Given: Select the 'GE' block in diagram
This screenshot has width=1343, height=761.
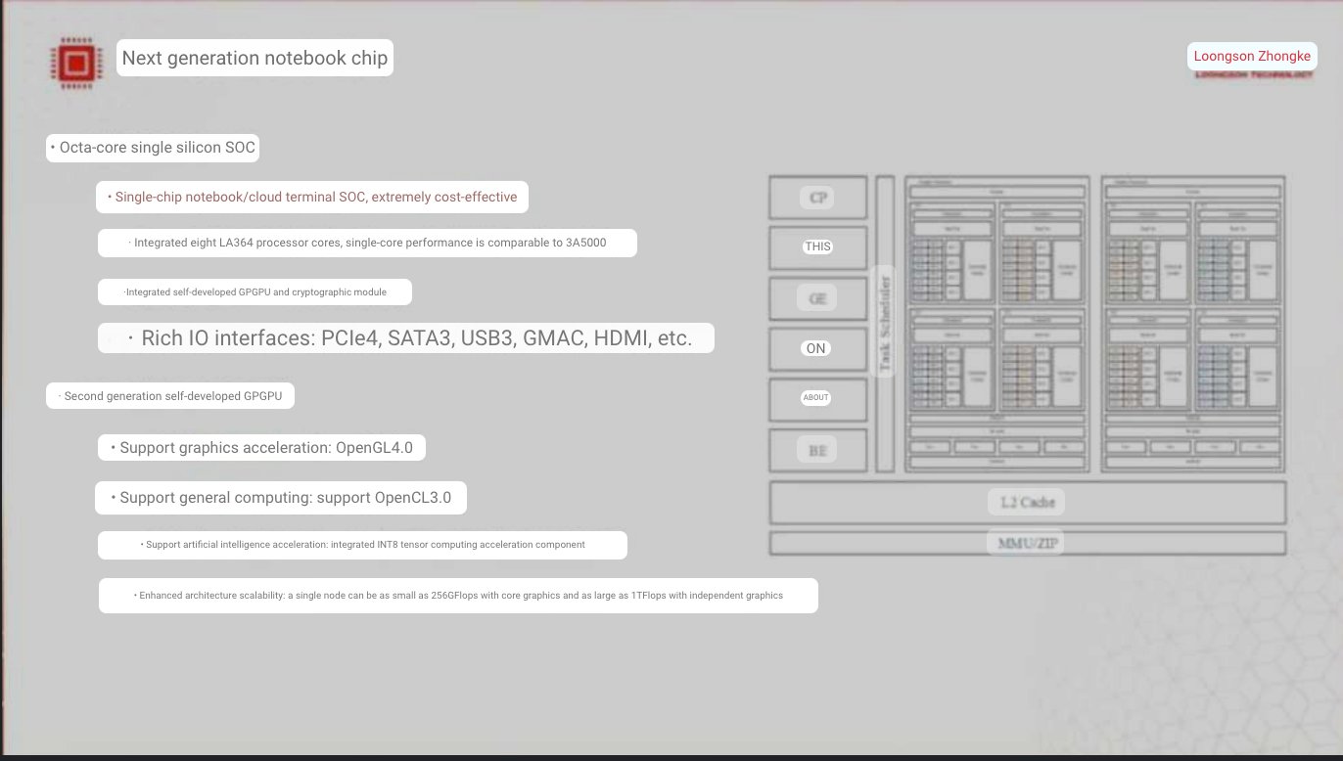Looking at the screenshot, I should tap(818, 298).
